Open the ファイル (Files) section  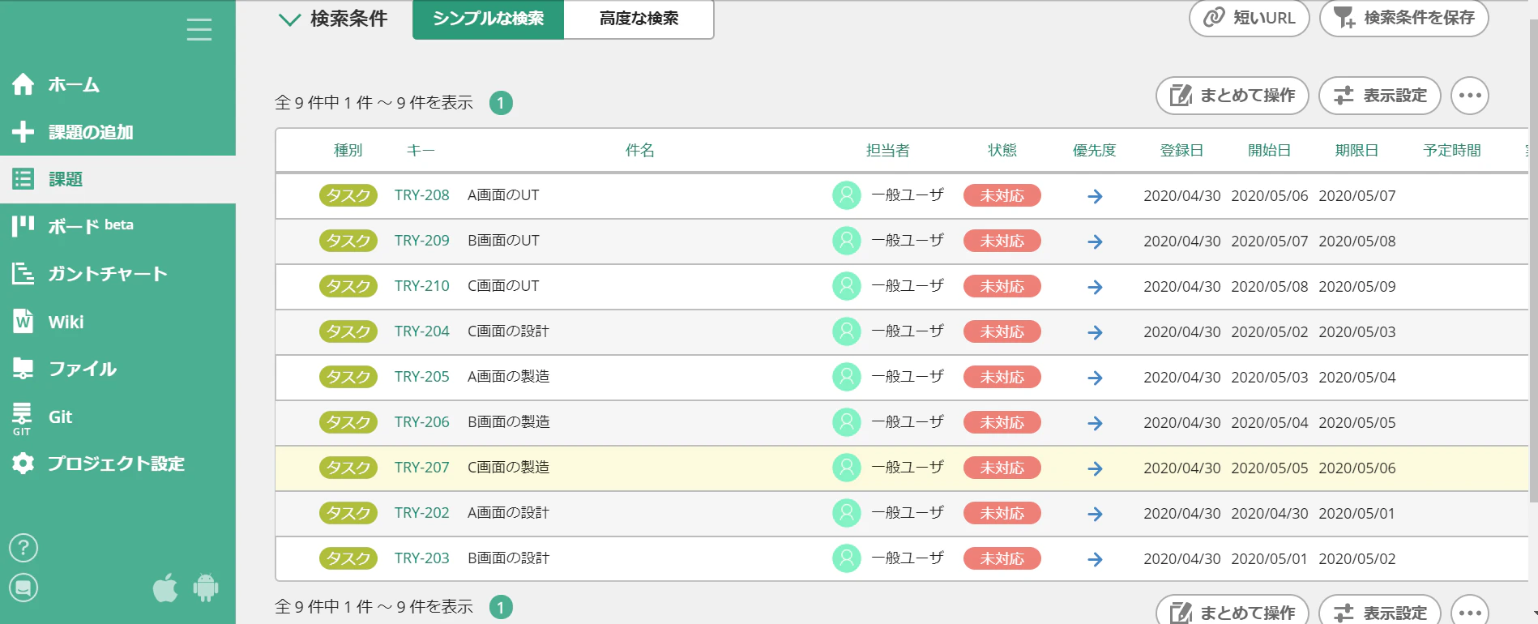(83, 370)
